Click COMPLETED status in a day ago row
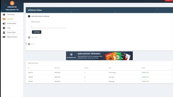The height and width of the screenshot is (97, 173). [x=145, y=77]
